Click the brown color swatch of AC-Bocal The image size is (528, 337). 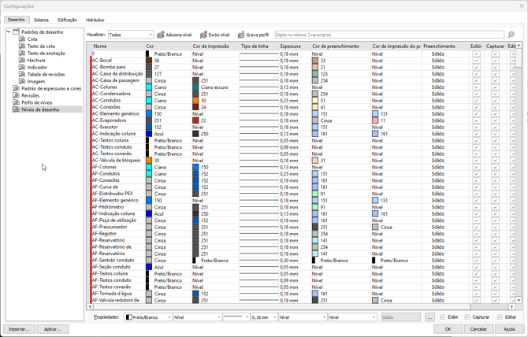(x=149, y=61)
